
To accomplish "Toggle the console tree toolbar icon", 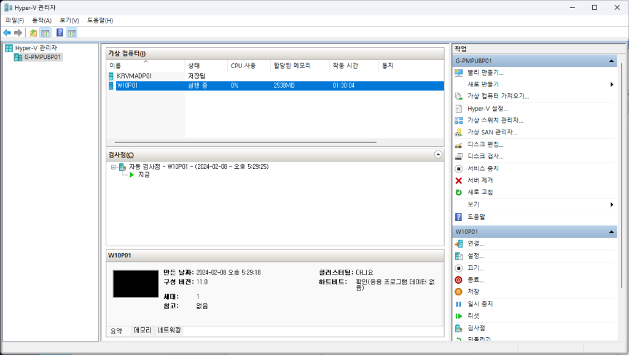I will click(x=45, y=33).
